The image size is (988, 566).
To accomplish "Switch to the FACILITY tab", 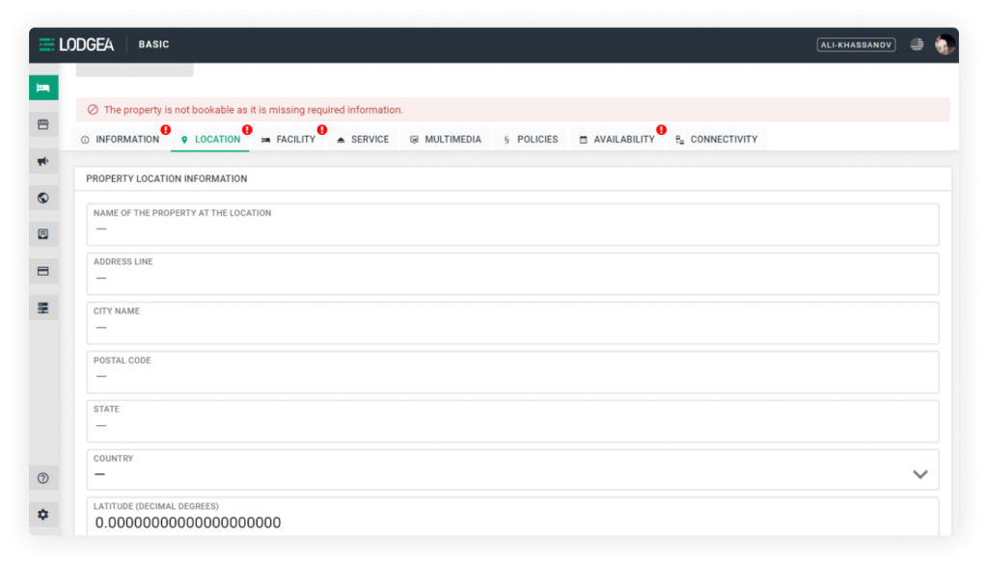I will point(288,139).
